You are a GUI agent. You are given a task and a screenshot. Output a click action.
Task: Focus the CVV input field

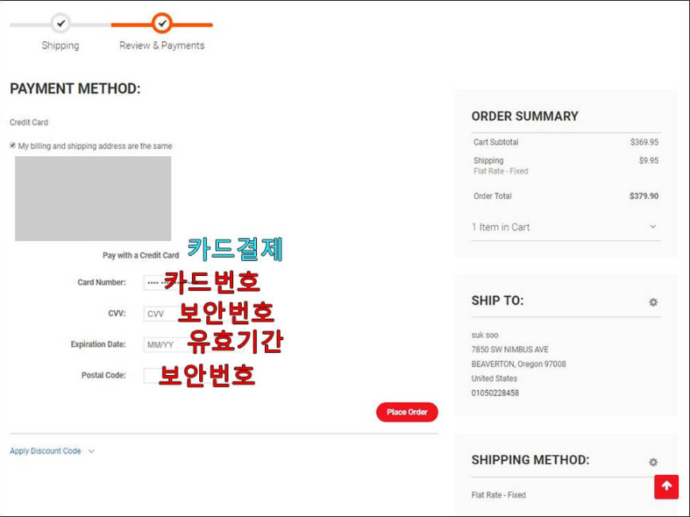pyautogui.click(x=194, y=313)
